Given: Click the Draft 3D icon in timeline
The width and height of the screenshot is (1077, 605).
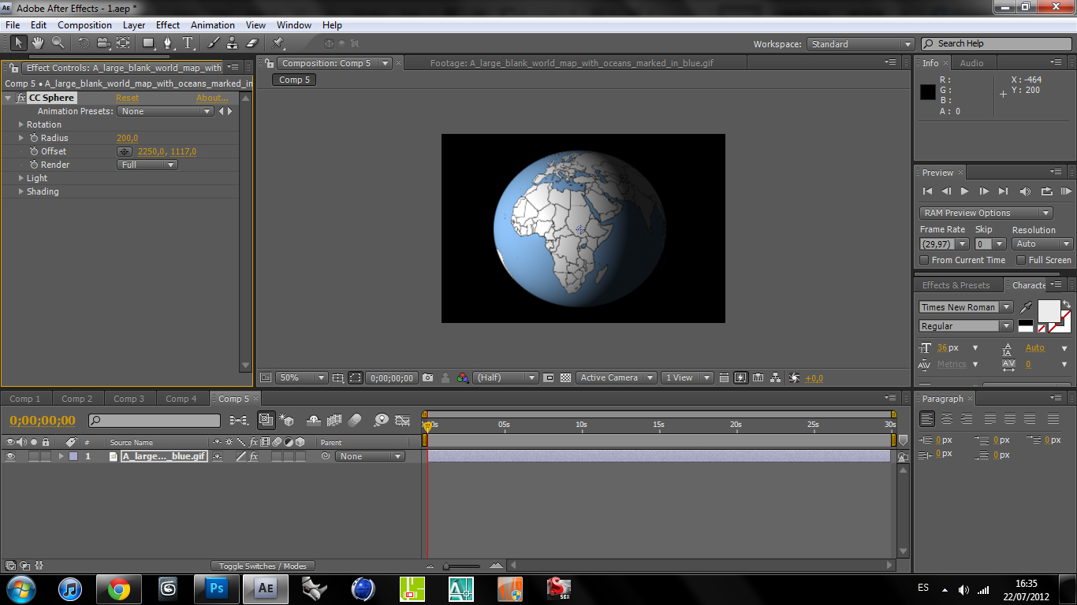Looking at the screenshot, I should point(287,421).
